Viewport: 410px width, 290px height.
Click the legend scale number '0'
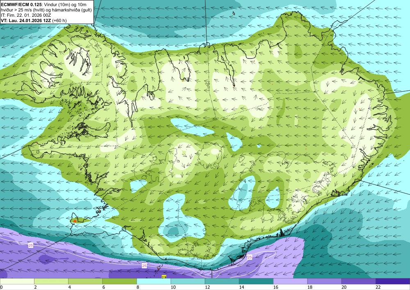[x=1, y=287]
